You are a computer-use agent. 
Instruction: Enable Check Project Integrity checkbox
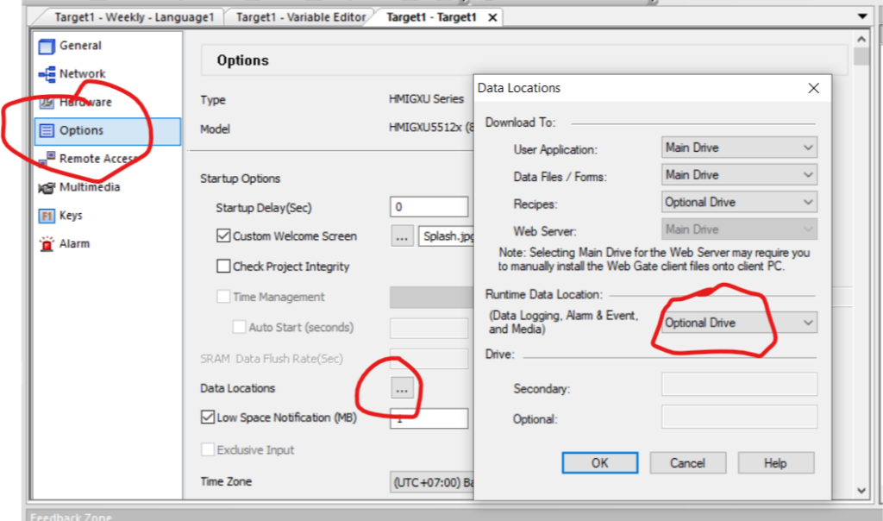(223, 267)
